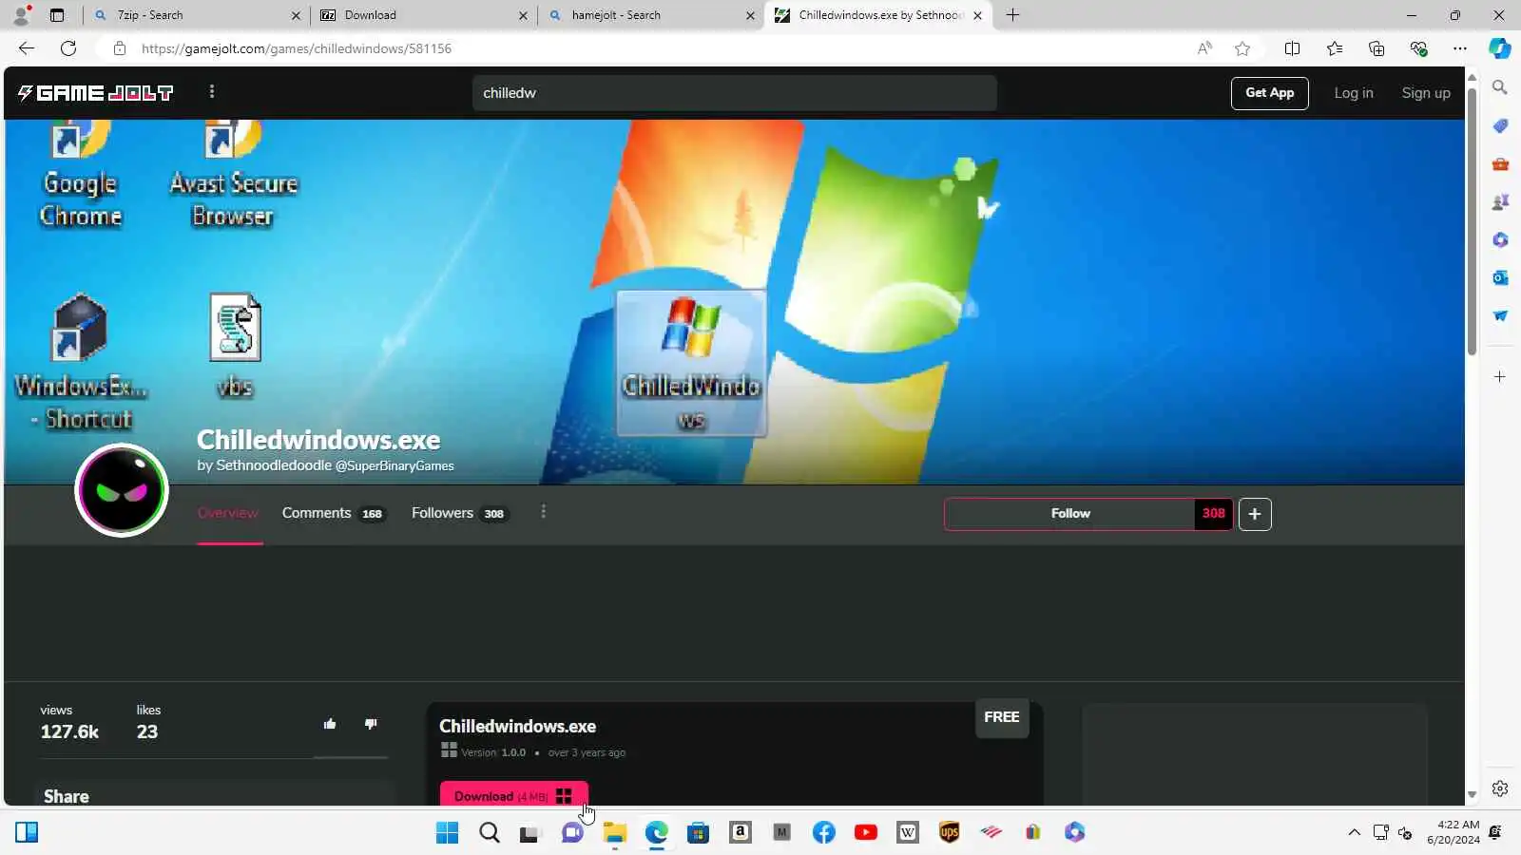
Task: Open the sidebar Drop icon
Action: 1500,315
